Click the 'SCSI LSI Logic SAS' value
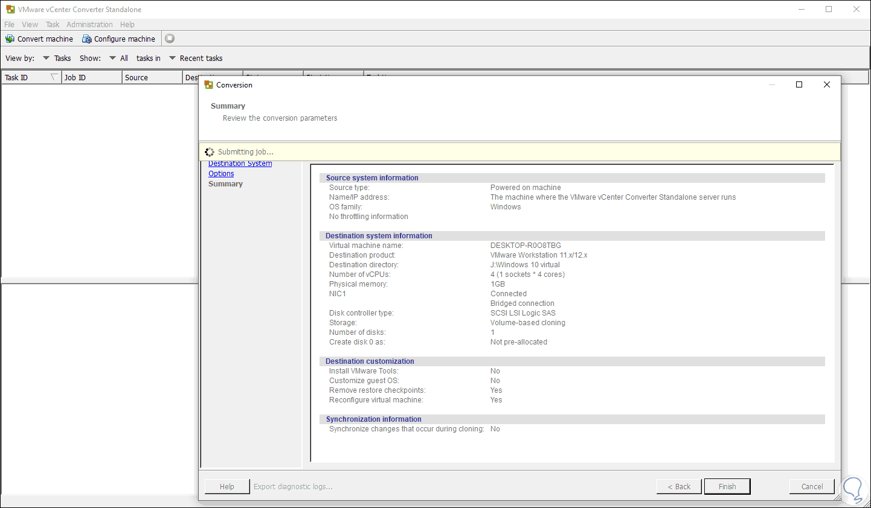 coord(523,313)
